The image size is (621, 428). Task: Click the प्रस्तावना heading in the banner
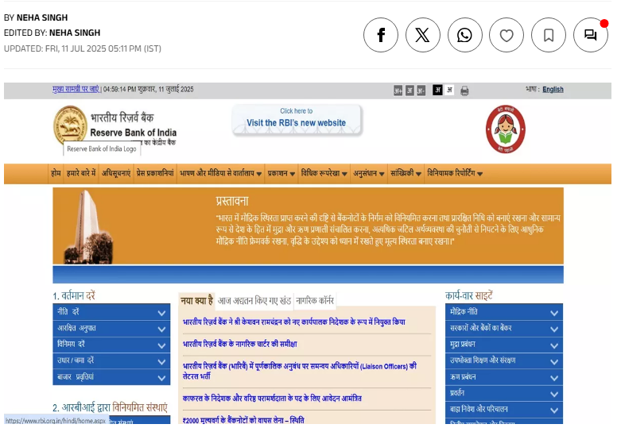tap(232, 201)
